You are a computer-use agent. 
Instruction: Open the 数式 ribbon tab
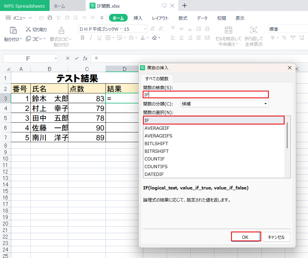pyautogui.click(x=183, y=18)
